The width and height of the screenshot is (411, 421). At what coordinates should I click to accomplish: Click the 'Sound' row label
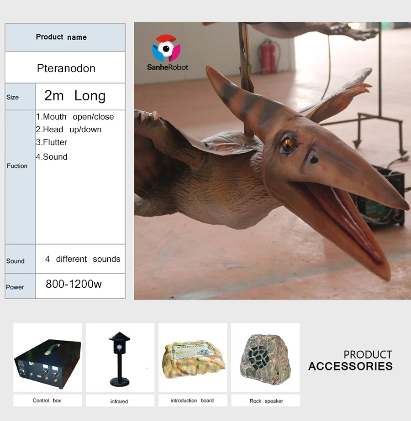click(20, 259)
